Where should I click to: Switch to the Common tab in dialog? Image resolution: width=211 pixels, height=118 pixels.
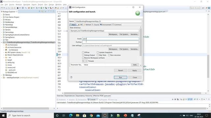tap(117, 25)
